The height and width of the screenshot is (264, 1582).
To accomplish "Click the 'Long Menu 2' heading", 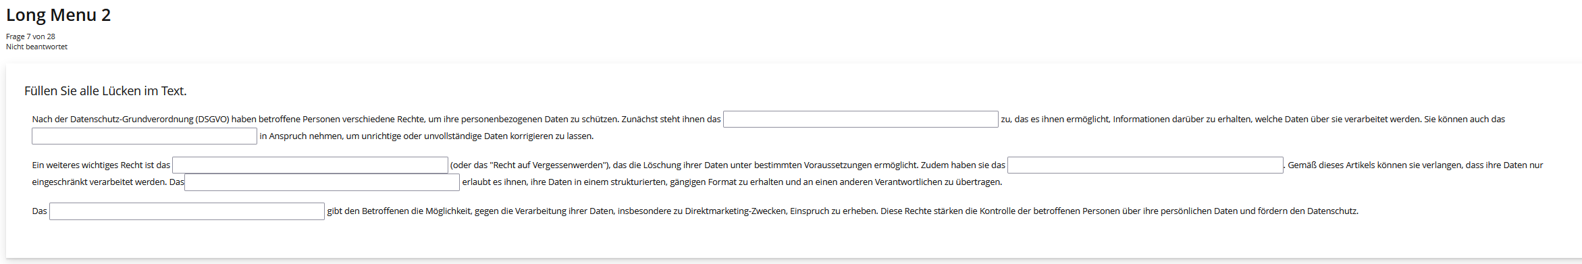I will [x=58, y=16].
